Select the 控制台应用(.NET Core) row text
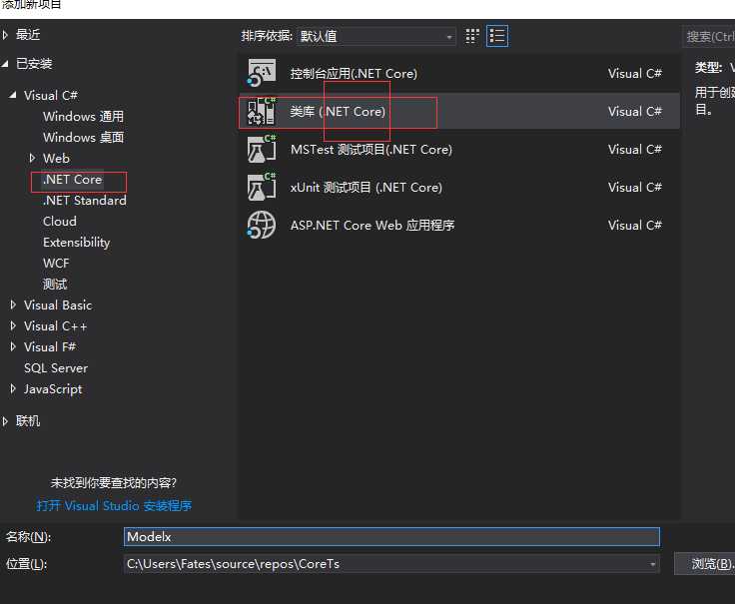Screen dimensions: 735x604 point(354,74)
